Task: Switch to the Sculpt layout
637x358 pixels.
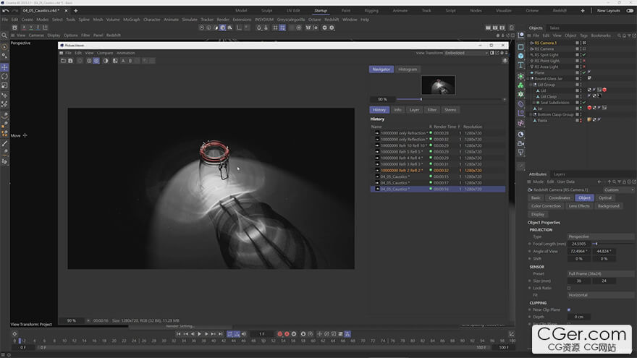Action: 267,11
